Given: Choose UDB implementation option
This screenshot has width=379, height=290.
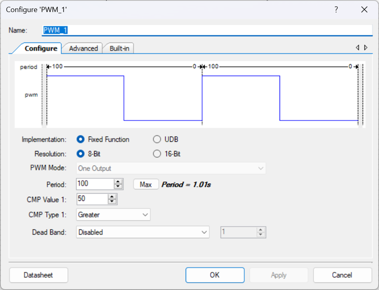Looking at the screenshot, I should tap(157, 139).
